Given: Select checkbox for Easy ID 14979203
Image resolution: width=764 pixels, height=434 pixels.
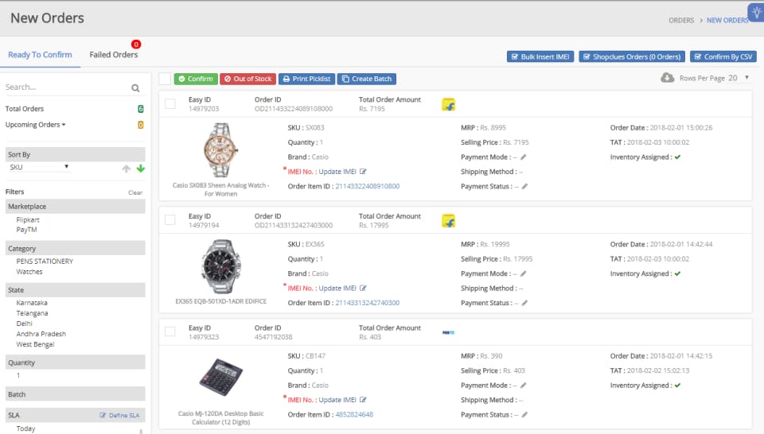Looking at the screenshot, I should 170,103.
